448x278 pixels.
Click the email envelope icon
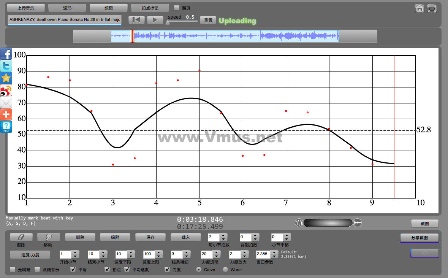[x=6, y=103]
